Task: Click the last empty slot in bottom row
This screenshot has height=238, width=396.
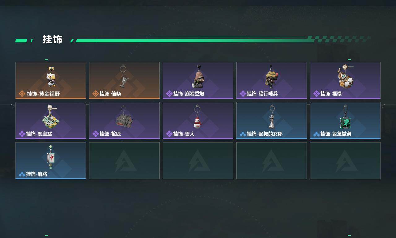Action: [345, 161]
